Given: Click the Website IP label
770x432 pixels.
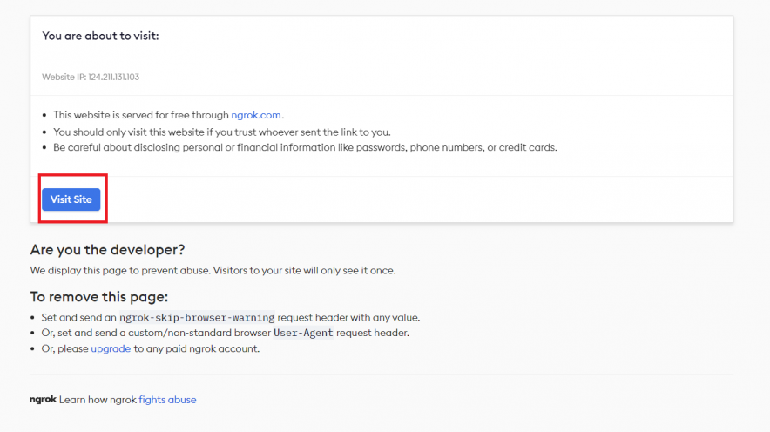Looking at the screenshot, I should pyautogui.click(x=64, y=78).
